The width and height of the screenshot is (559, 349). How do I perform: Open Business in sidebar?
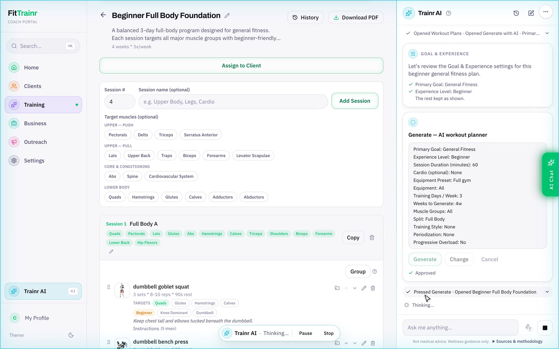click(x=43, y=123)
